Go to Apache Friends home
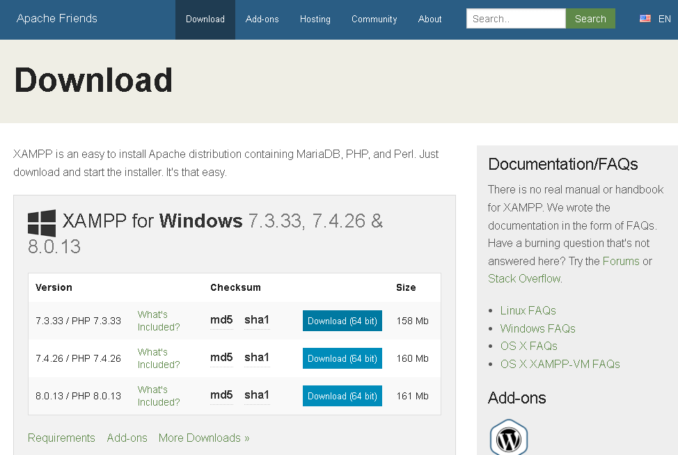The width and height of the screenshot is (678, 455). (x=56, y=19)
